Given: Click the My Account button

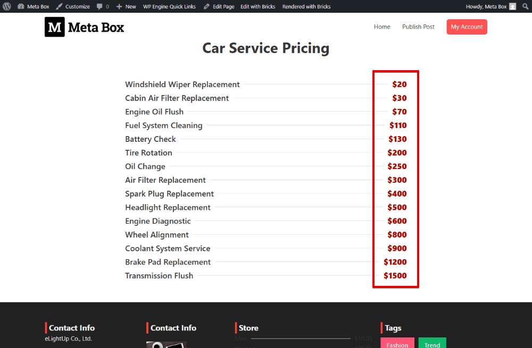Looking at the screenshot, I should click(467, 27).
